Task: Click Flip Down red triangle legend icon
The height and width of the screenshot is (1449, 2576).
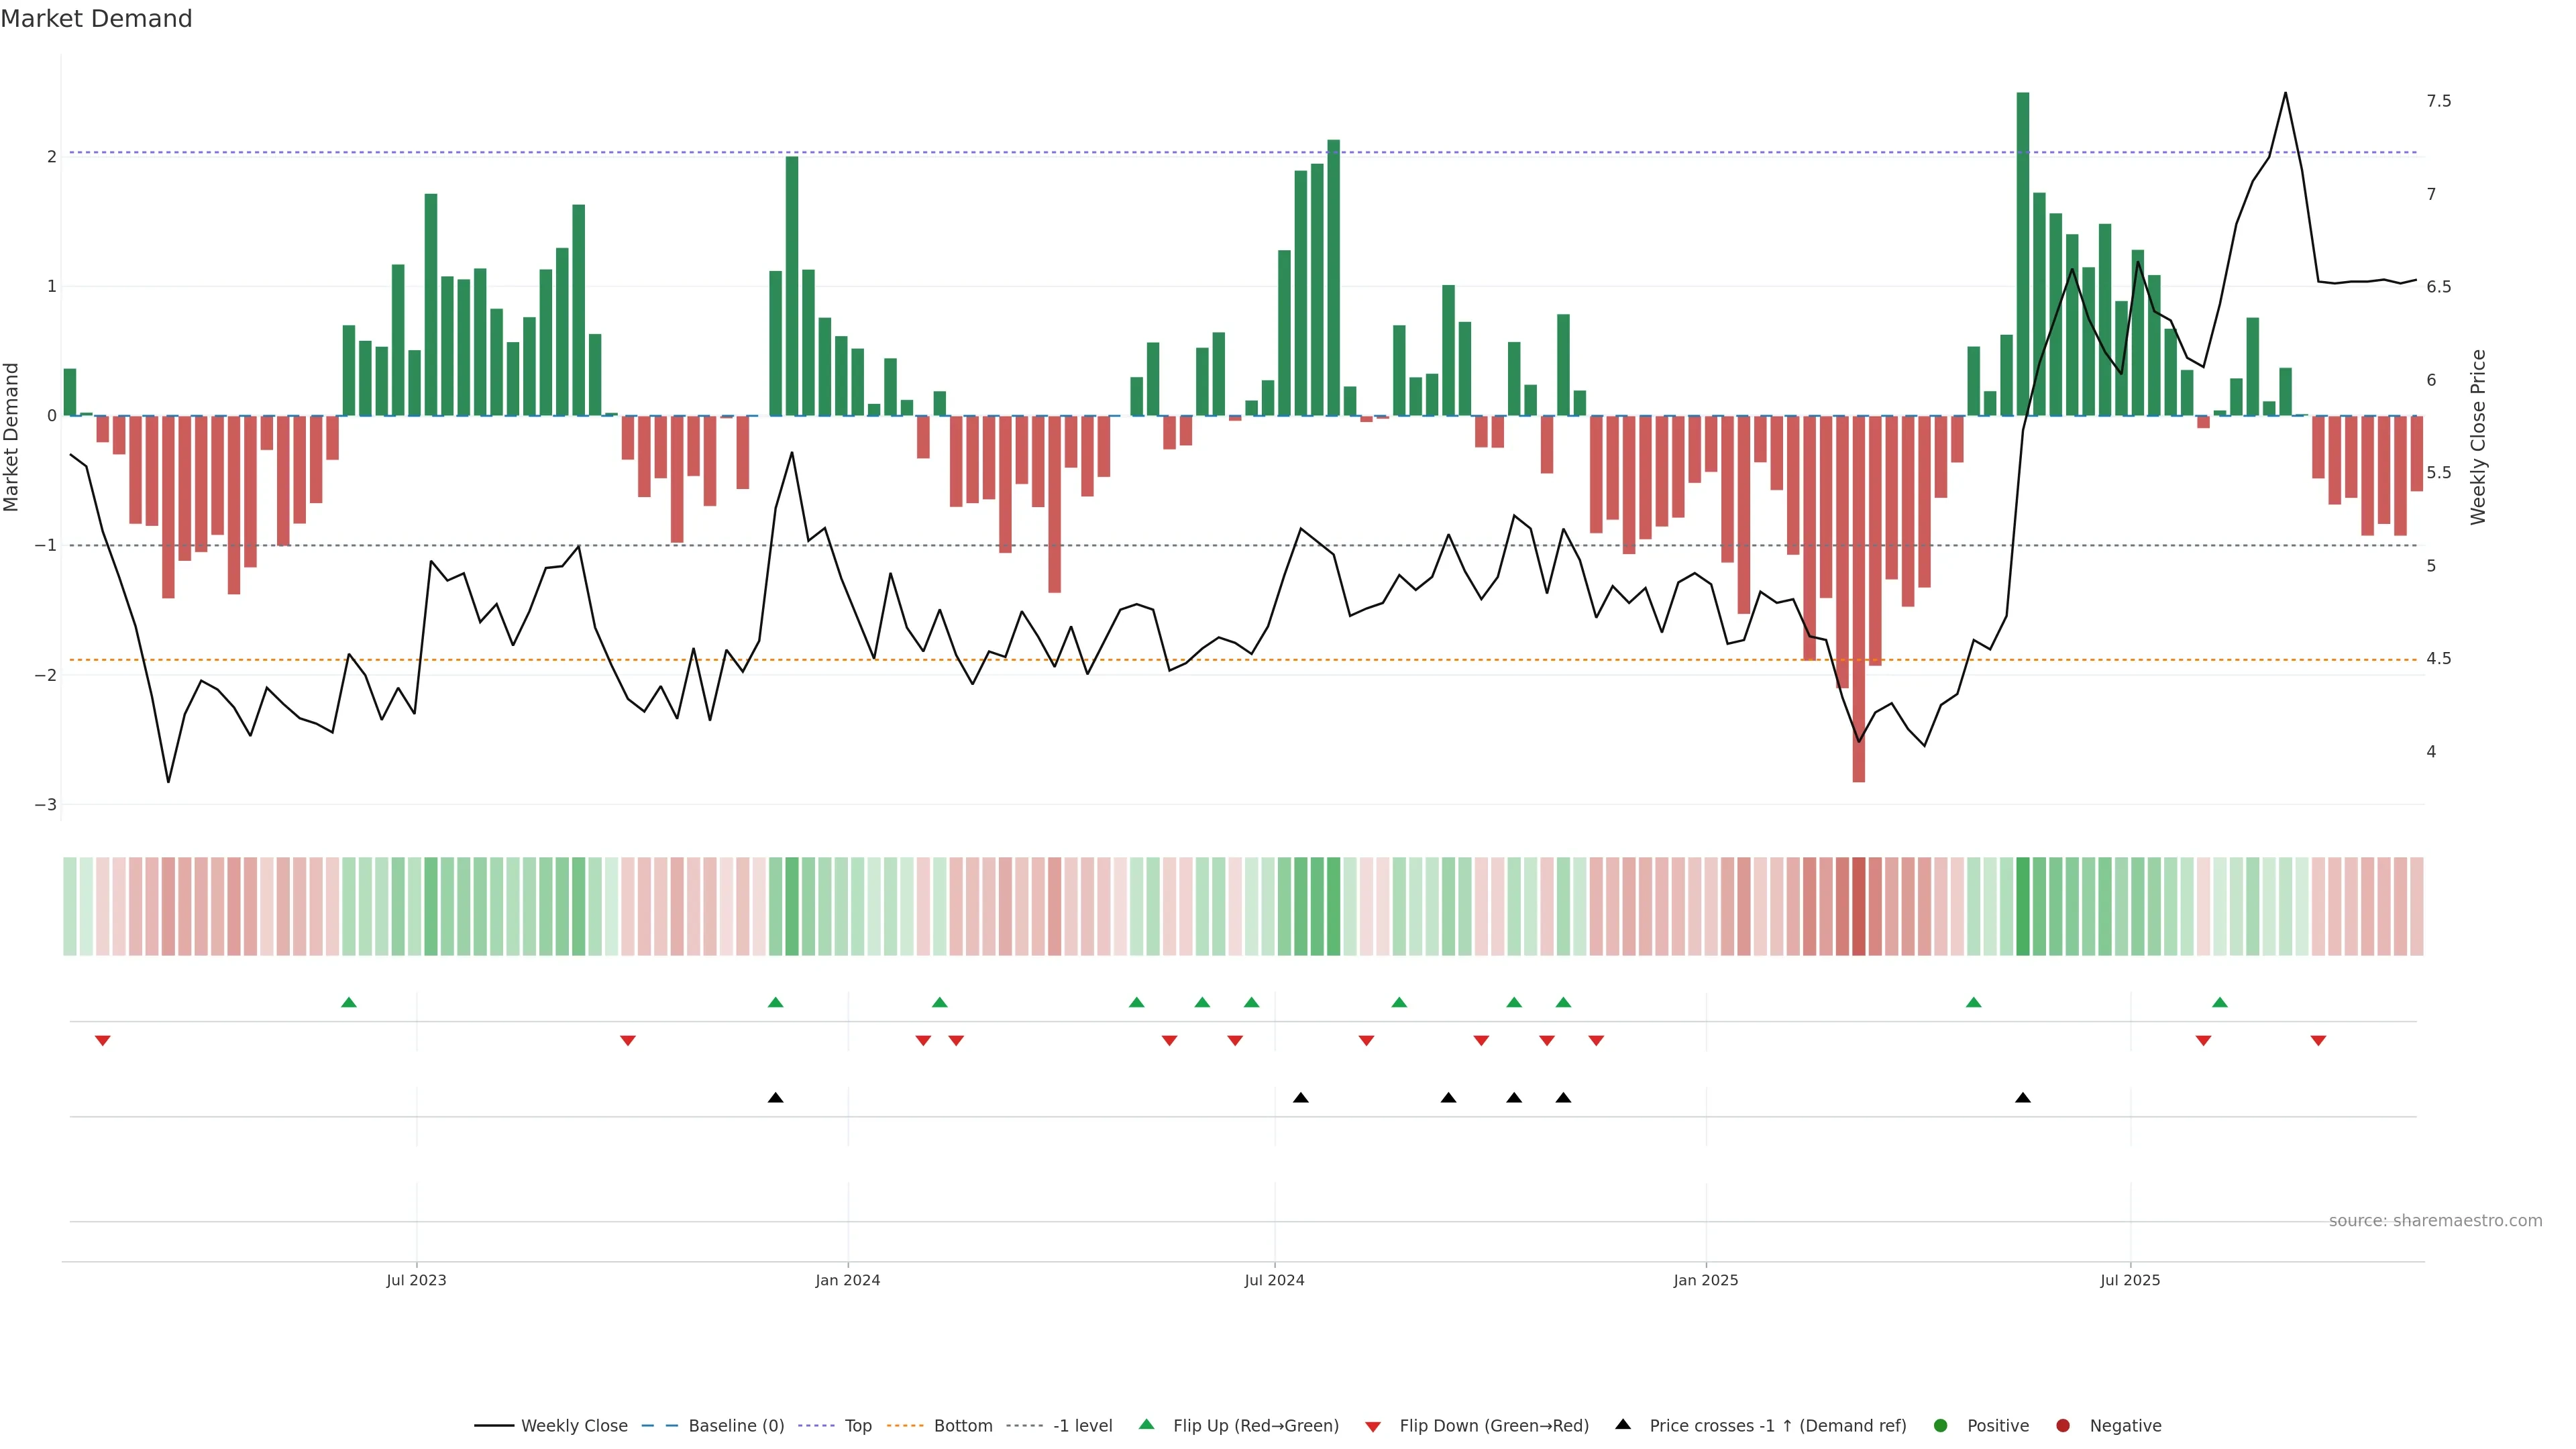Action: [1373, 1426]
